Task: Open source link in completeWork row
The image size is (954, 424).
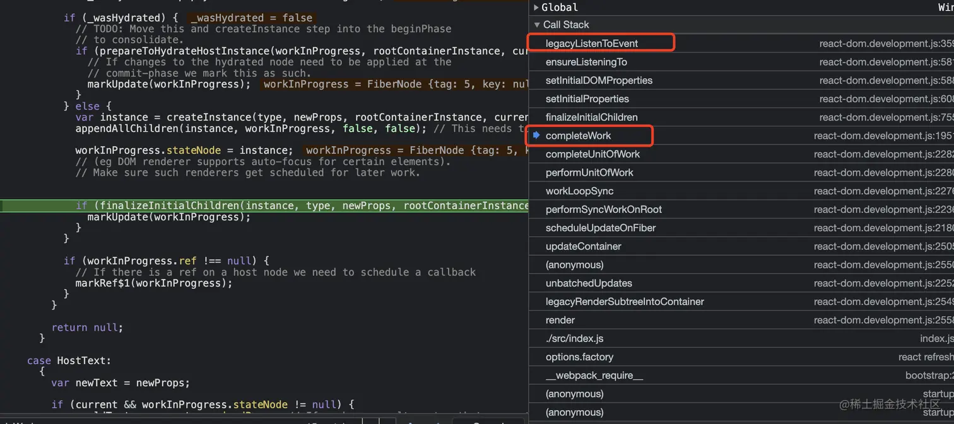Action: (884, 135)
